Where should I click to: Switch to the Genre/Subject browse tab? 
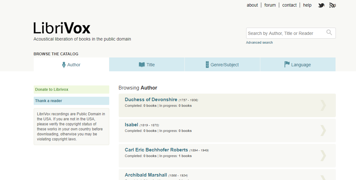[x=222, y=65]
